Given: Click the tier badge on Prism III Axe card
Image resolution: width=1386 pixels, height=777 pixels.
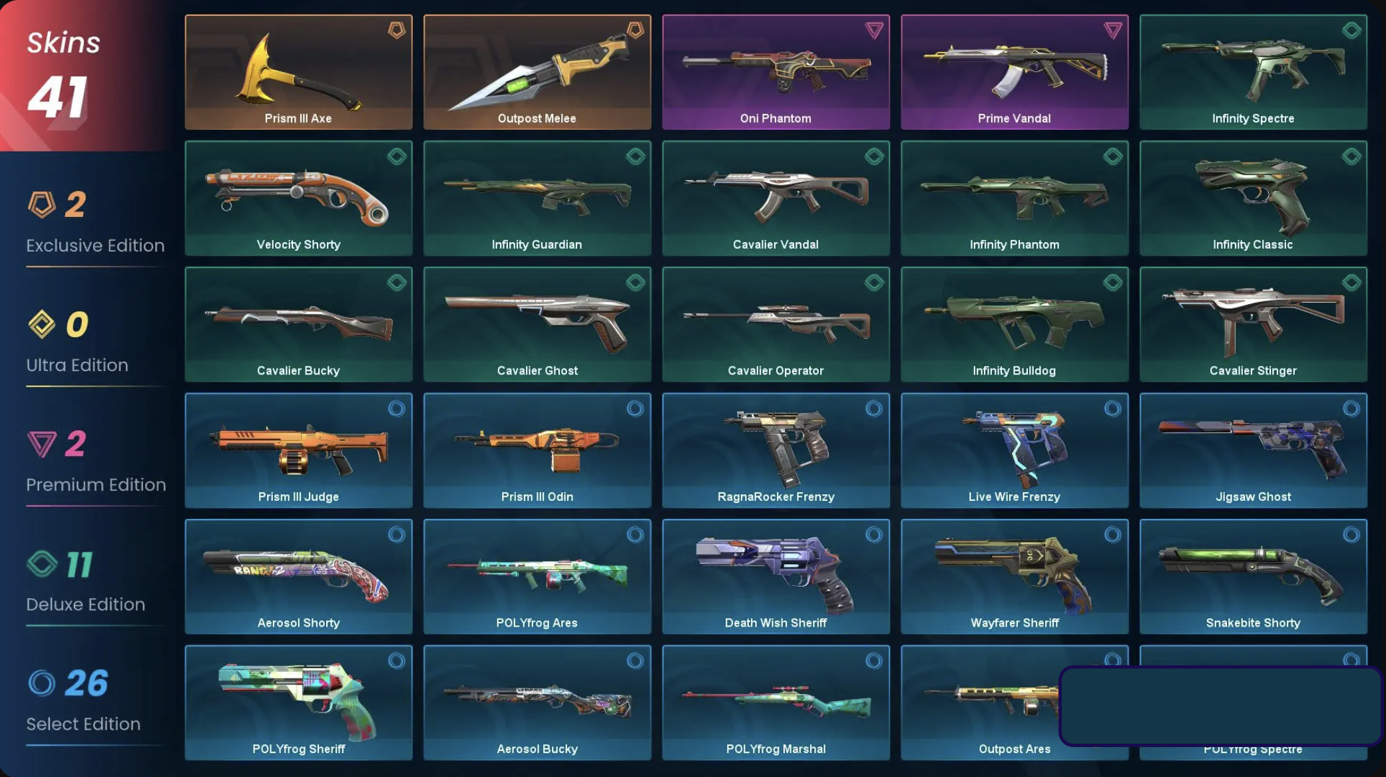Looking at the screenshot, I should [x=397, y=30].
